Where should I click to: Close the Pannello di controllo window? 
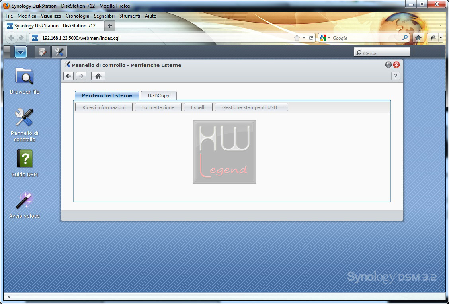[x=396, y=65]
